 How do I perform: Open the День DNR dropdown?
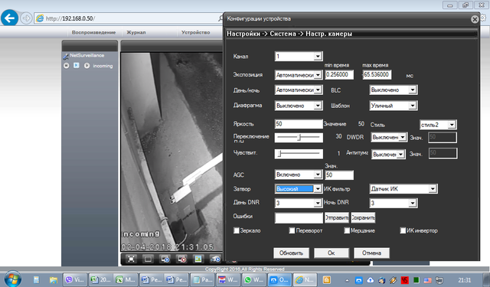pos(299,203)
